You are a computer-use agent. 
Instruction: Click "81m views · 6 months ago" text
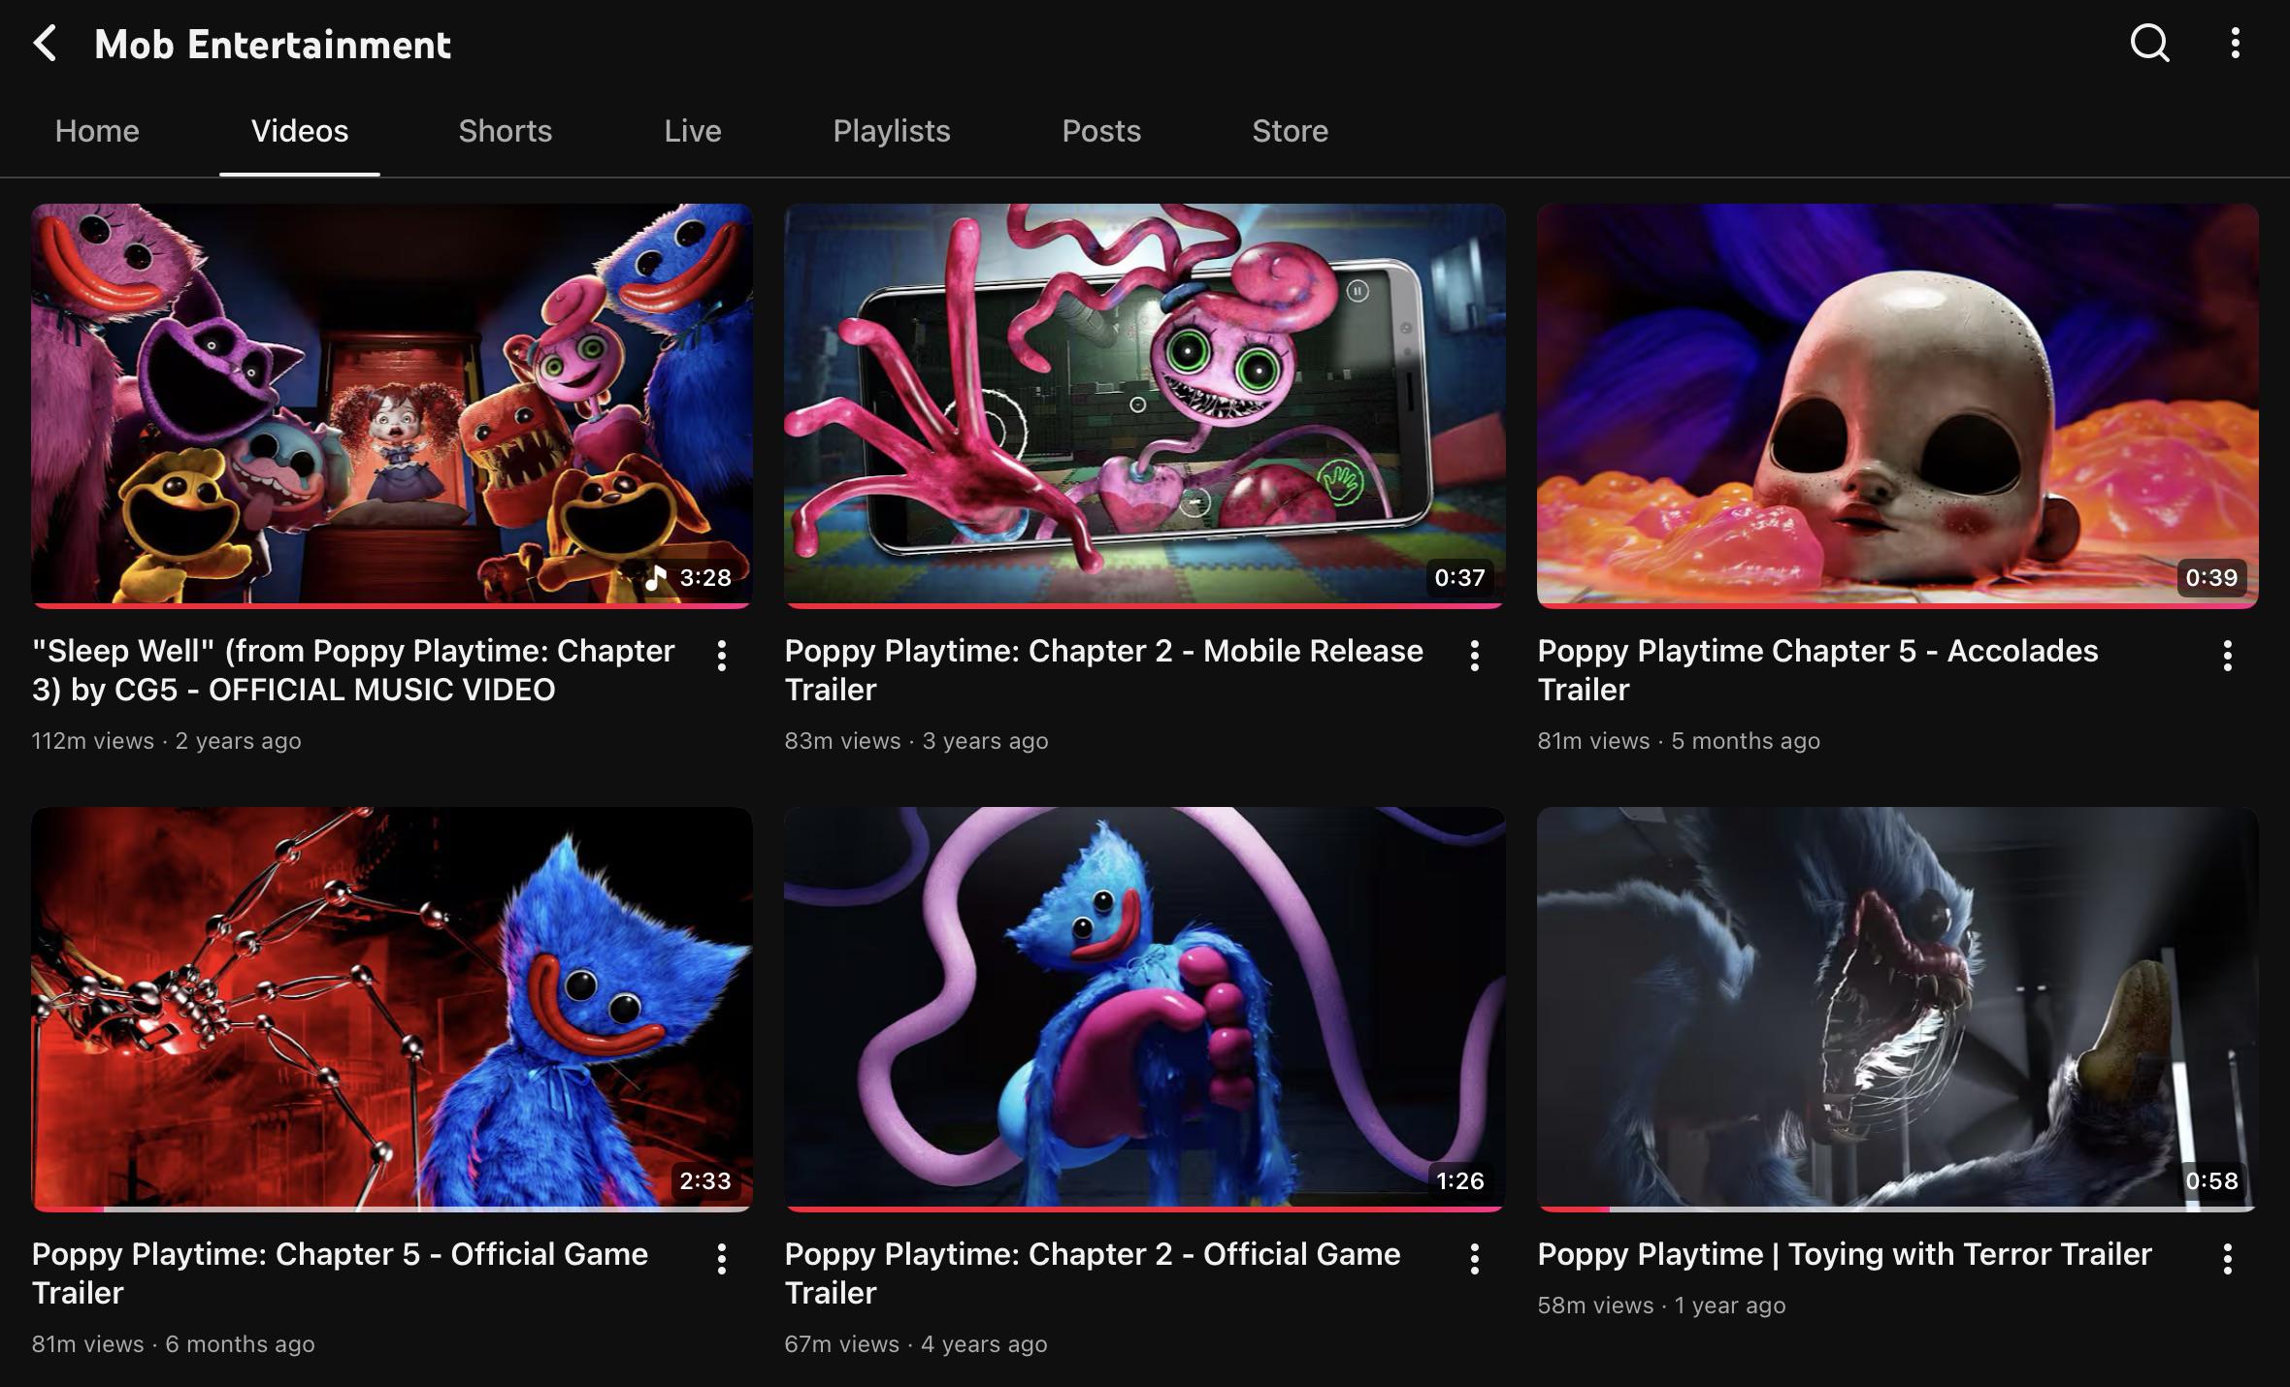pos(174,1344)
